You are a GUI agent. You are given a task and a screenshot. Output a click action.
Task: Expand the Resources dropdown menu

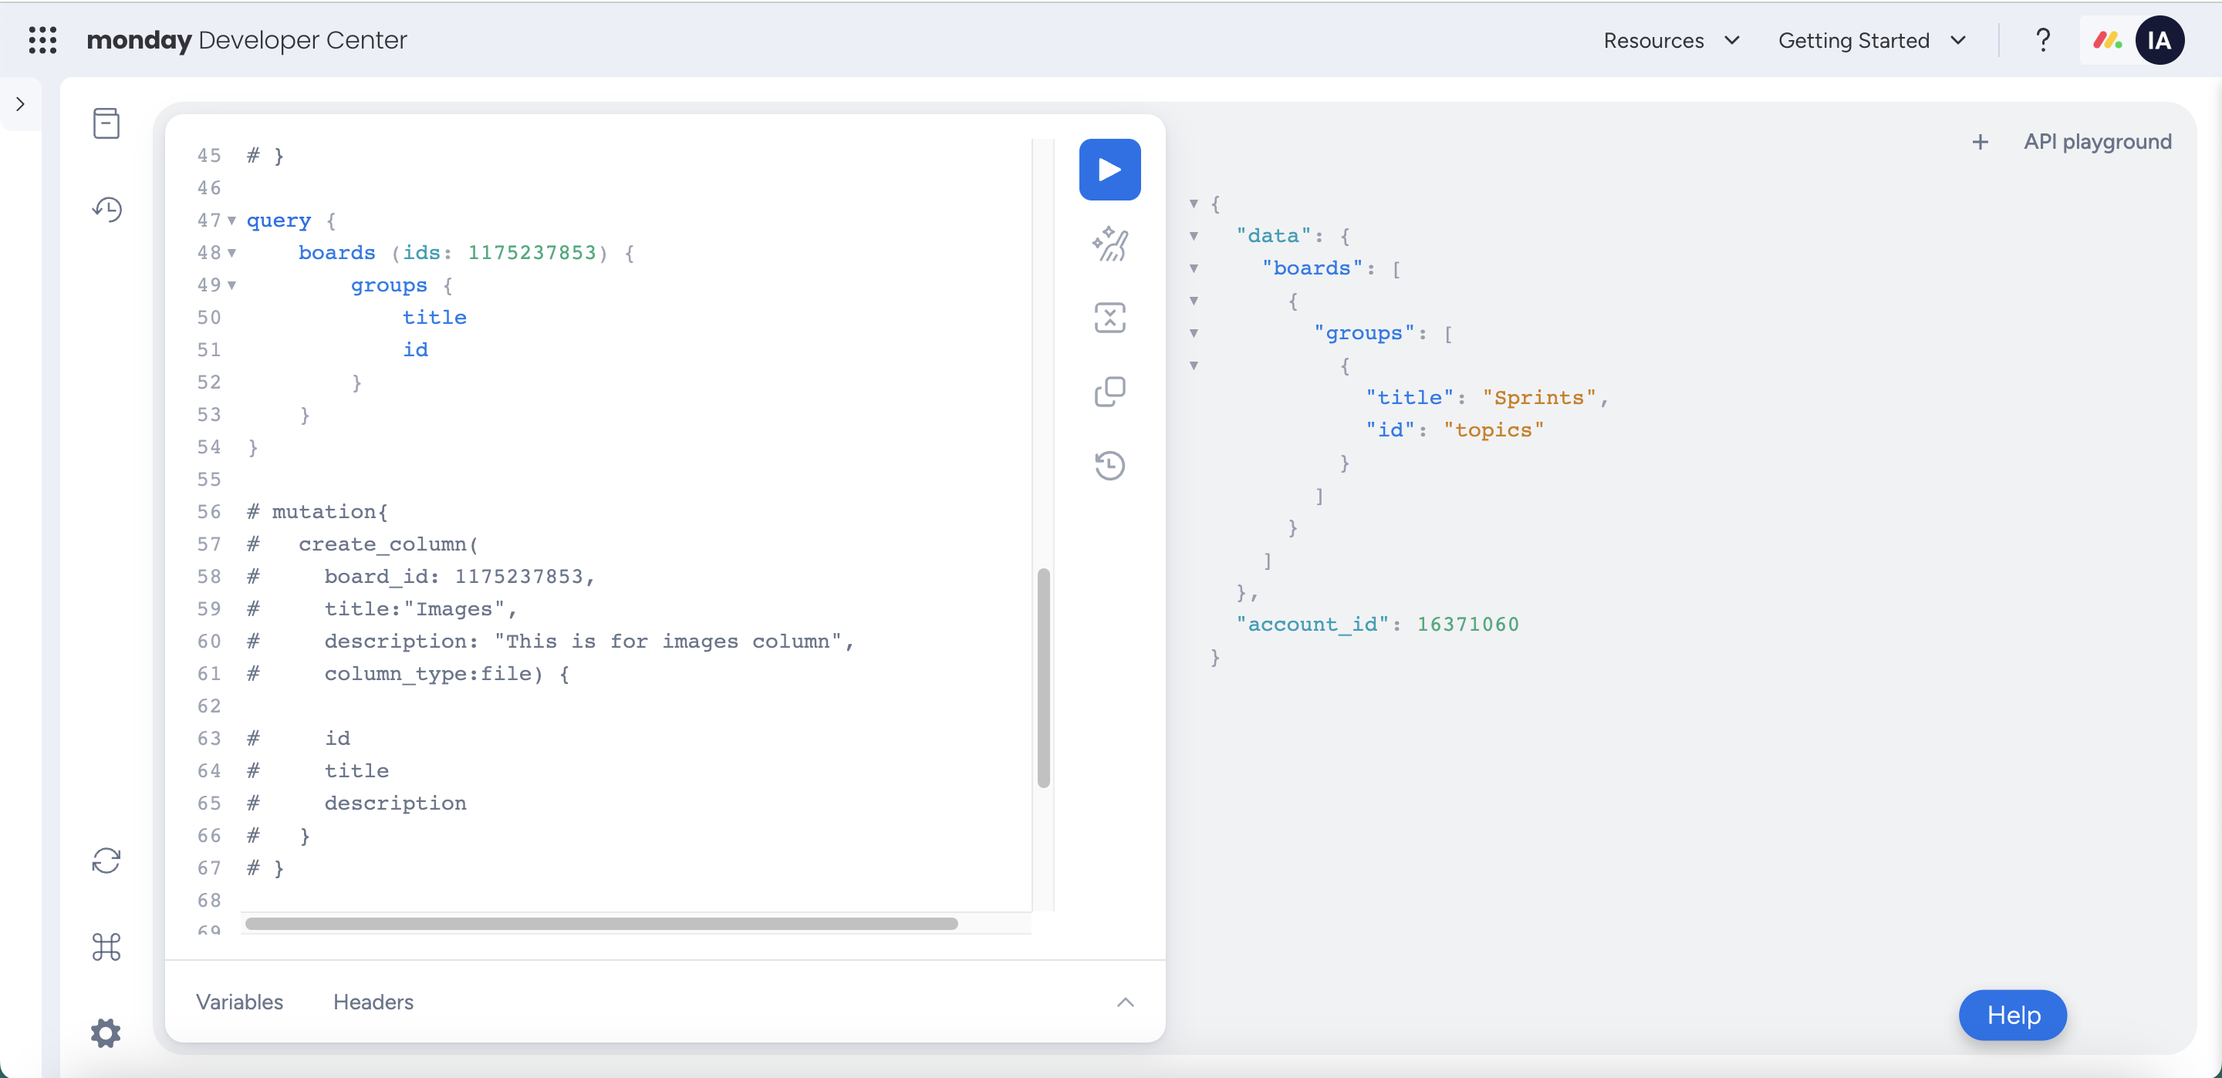tap(1671, 41)
